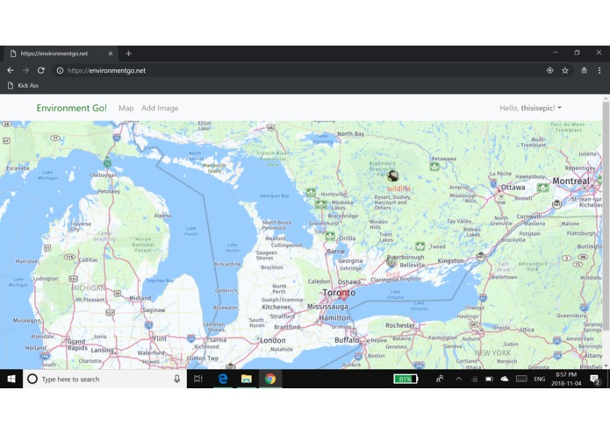Click the park icon beside Ottawa
The image size is (610, 433).
pos(542,188)
